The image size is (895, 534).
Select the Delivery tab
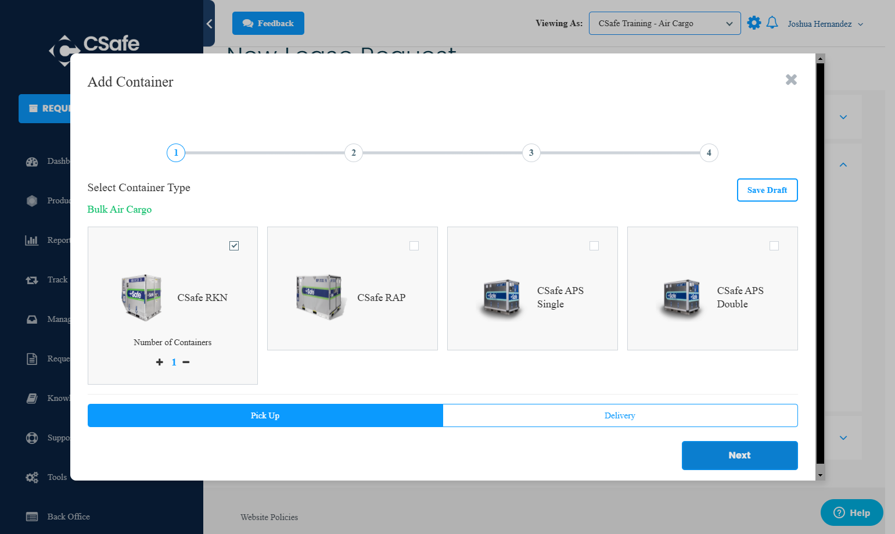(620, 415)
